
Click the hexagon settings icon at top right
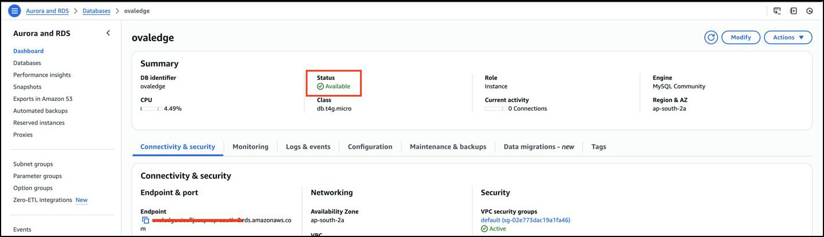click(809, 11)
